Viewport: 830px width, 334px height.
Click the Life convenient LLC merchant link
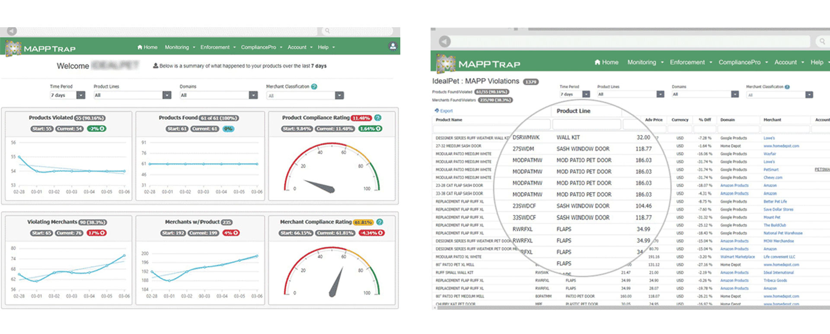(779, 257)
